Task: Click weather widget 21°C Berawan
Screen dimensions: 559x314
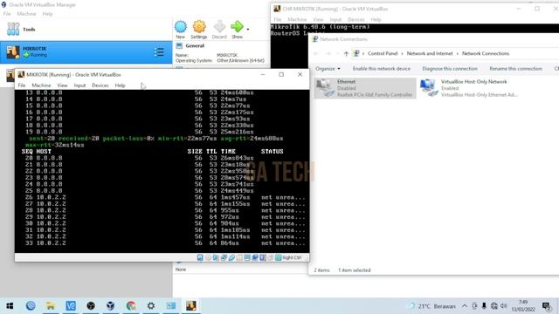Action: [x=431, y=306]
